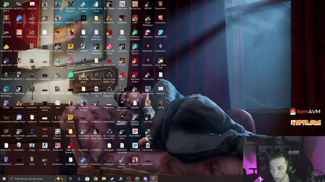The height and width of the screenshot is (182, 325).
Task: Open Dead by Daylight shortcut
Action: click(135, 120)
